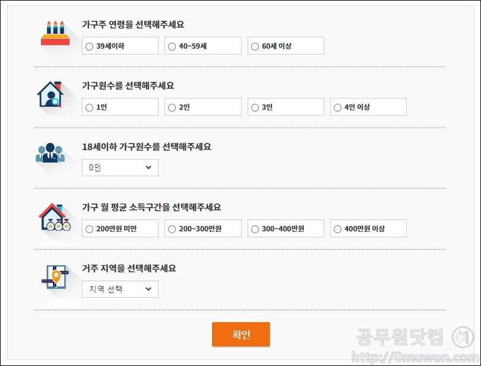The height and width of the screenshot is (366, 481).
Task: Click the 가구원수를 선택해주세요 heading
Action: [x=128, y=85]
